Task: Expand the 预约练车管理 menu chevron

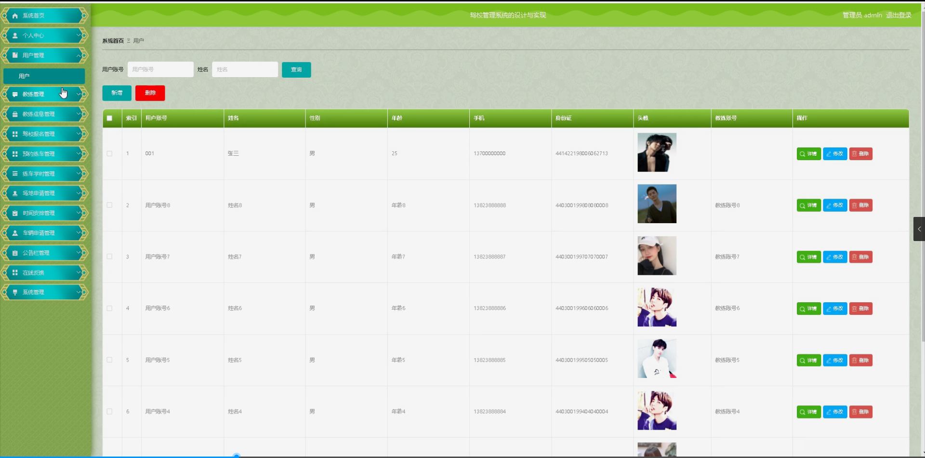Action: (x=79, y=153)
